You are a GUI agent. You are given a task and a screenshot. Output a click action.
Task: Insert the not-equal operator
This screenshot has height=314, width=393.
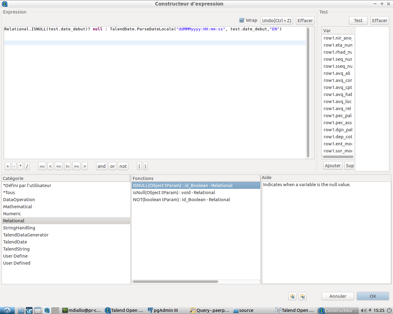(68, 166)
